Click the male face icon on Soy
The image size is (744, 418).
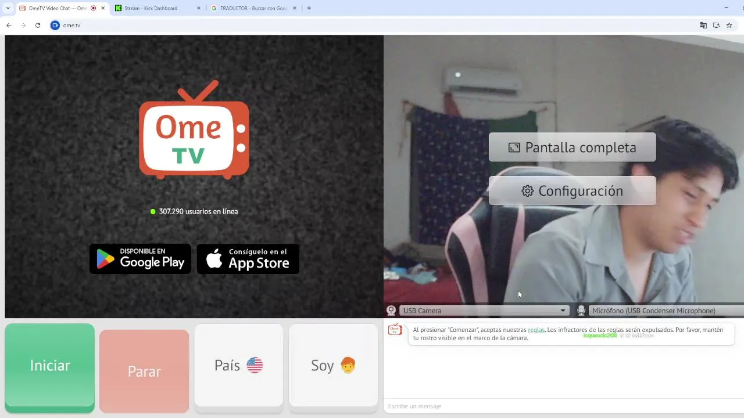tap(348, 365)
